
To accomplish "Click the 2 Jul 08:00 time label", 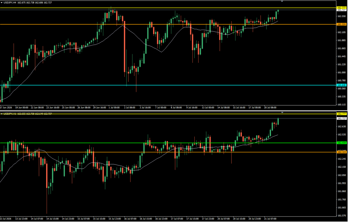I will tap(129, 108).
